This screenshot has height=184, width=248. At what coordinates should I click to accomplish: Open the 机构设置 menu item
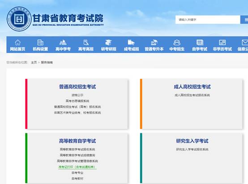pos(40,49)
